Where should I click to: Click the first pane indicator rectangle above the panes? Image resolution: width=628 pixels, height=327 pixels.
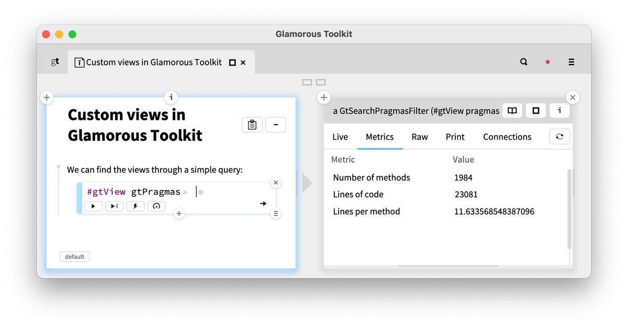307,82
